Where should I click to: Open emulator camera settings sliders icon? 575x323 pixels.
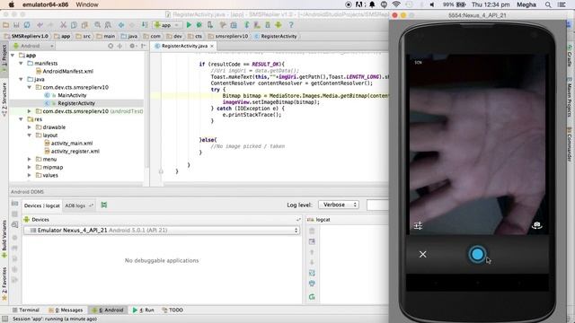point(418,225)
